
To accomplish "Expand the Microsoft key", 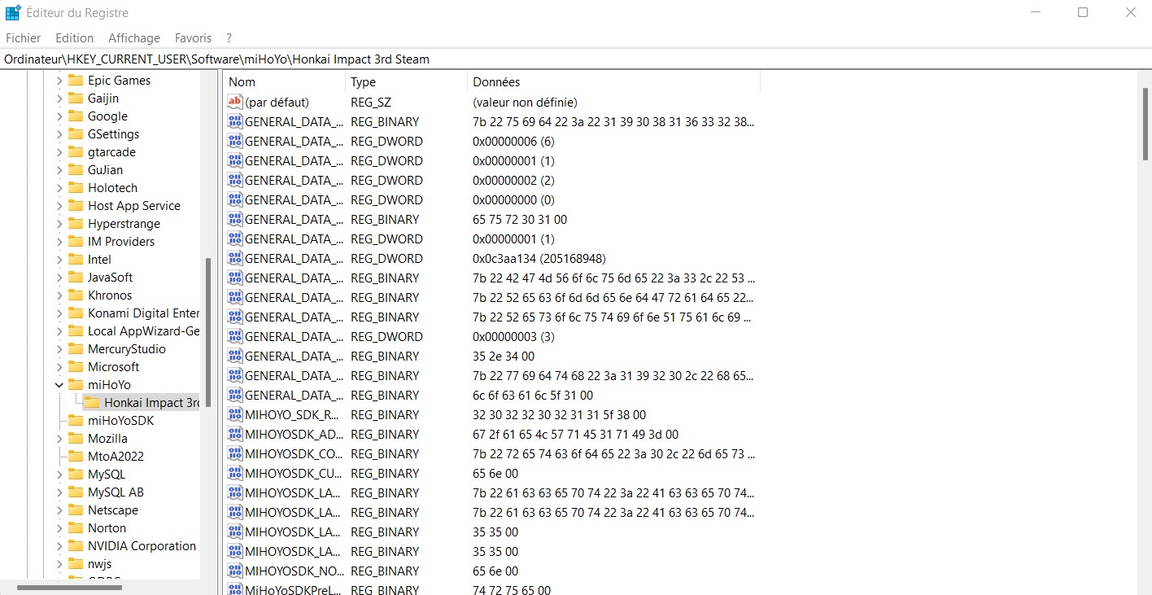I will click(59, 367).
